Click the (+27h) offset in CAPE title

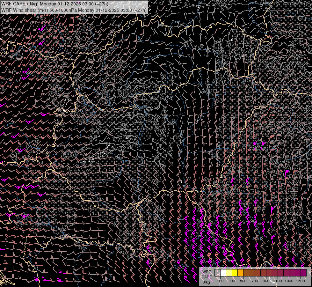tap(101, 4)
